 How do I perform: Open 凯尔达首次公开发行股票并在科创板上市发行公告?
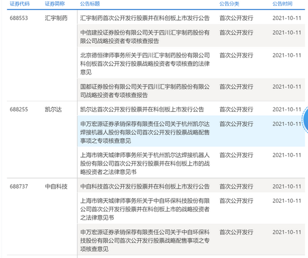pos(142,109)
